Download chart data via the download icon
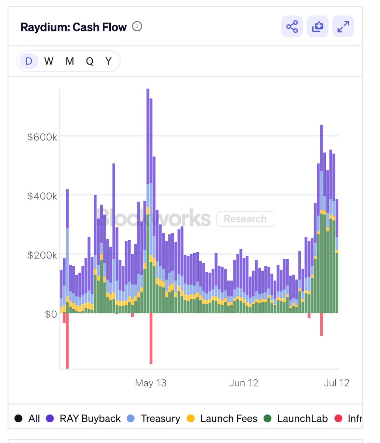Screen dimensions: 380x443 point(318,27)
